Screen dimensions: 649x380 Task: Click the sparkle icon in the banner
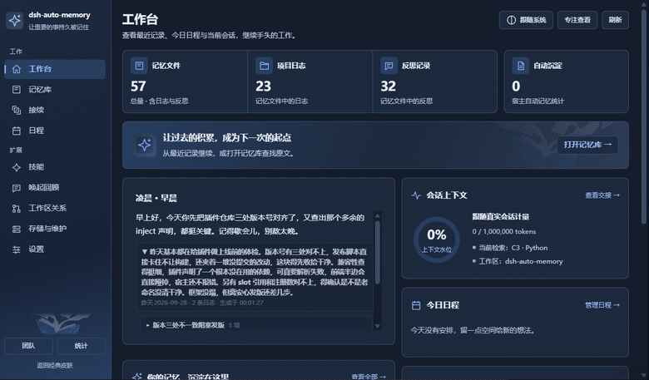point(145,145)
